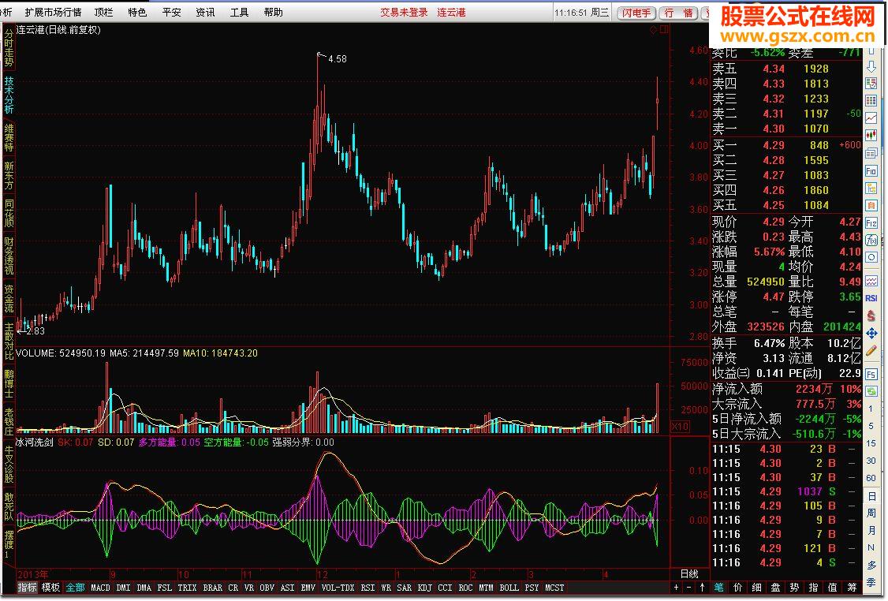Screen dimensions: 888x601
Task: Click the F10 company info icon
Action: pyautogui.click(x=871, y=171)
